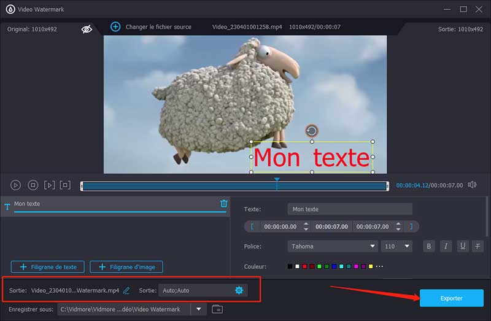Rename output file with the pencil icon

pos(126,291)
